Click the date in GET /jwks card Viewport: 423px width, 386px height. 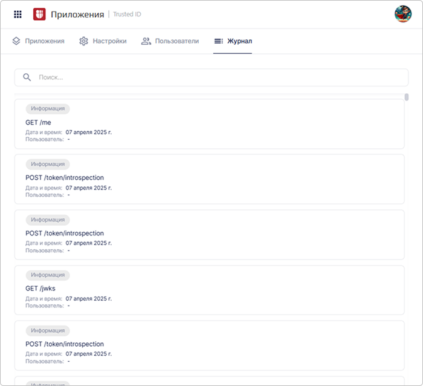coord(89,299)
